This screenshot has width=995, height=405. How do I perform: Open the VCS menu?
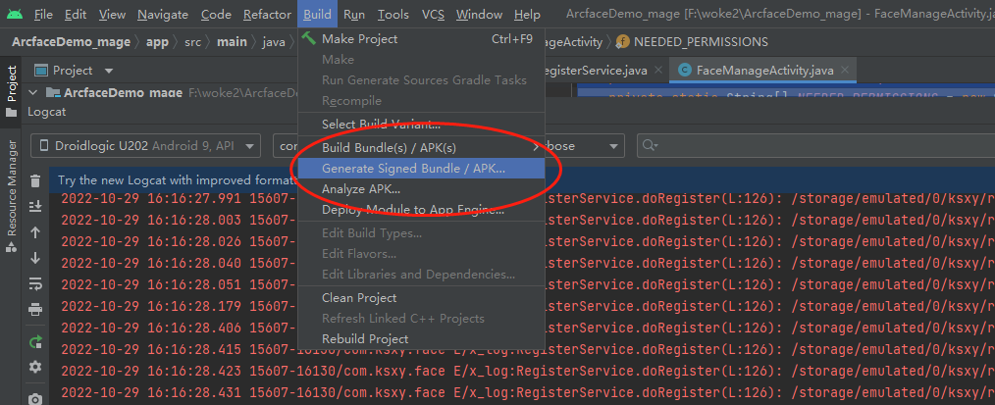[x=433, y=14]
